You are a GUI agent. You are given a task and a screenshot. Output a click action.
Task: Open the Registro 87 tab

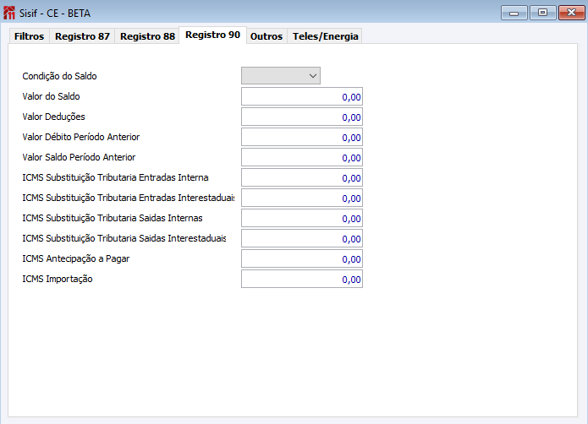82,36
